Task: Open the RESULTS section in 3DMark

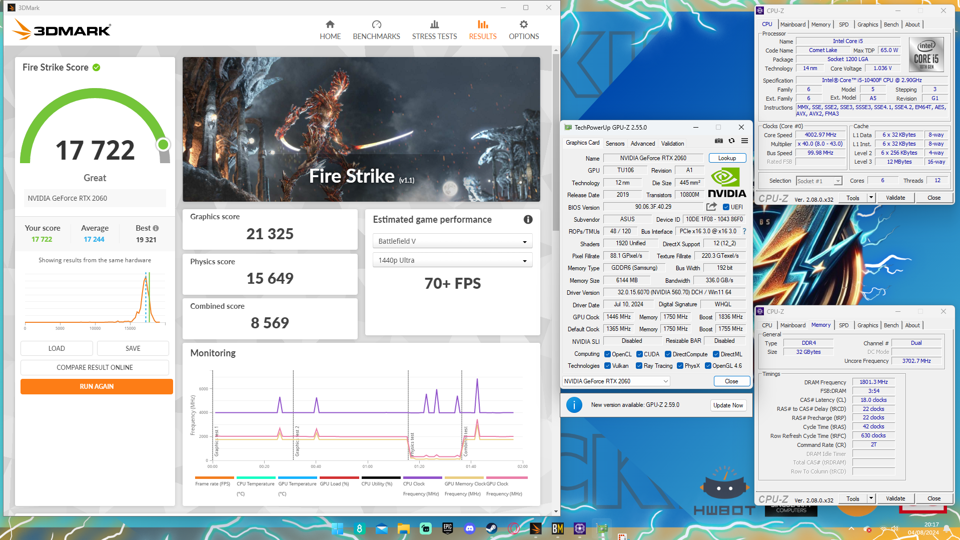Action: 483,30
